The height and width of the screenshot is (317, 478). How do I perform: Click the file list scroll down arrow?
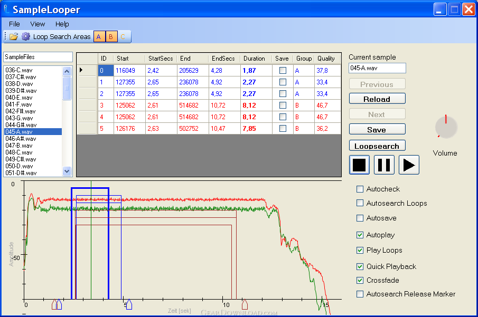(67, 171)
